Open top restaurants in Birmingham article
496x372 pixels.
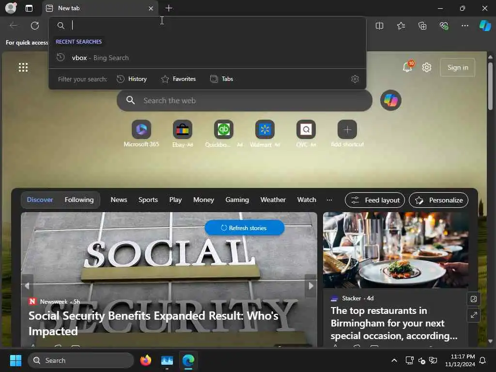[394, 323]
